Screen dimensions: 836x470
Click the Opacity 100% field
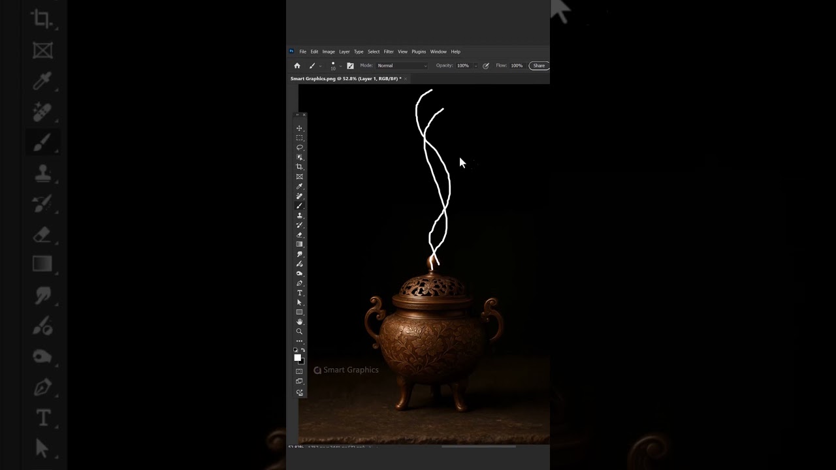(463, 65)
